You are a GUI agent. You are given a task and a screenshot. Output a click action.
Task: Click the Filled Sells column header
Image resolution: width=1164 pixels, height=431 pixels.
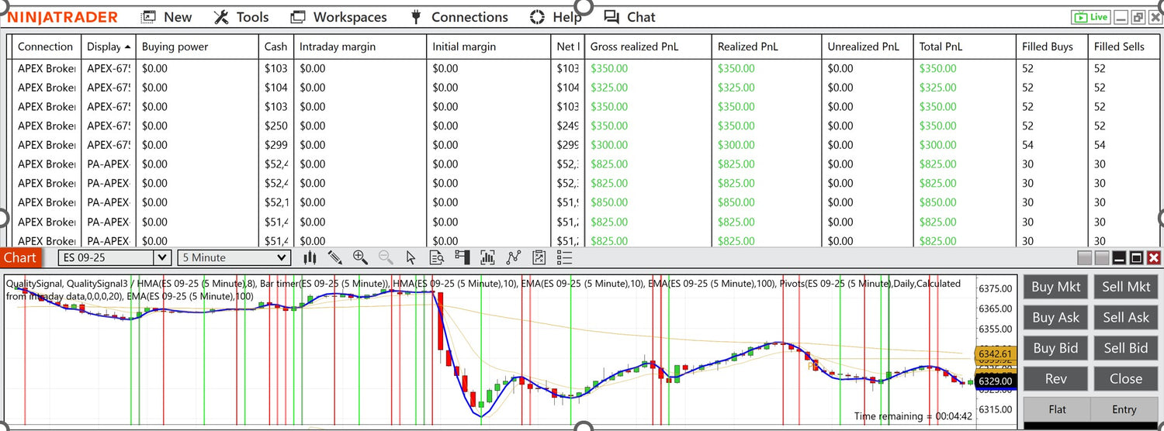click(1123, 47)
